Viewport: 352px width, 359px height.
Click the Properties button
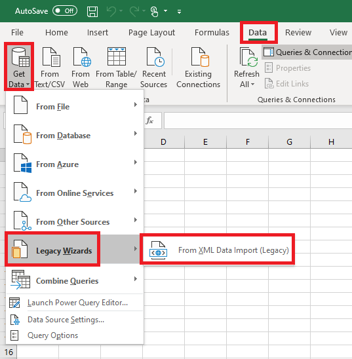click(x=288, y=67)
